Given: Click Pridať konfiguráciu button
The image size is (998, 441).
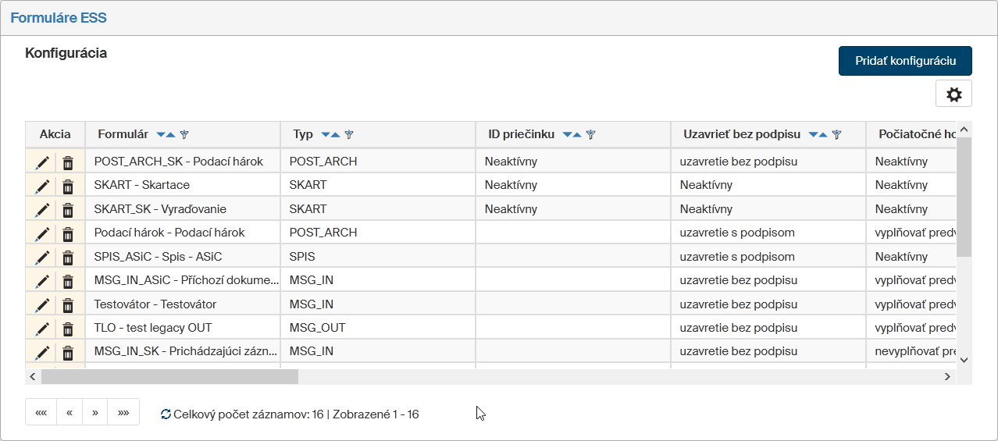Looking at the screenshot, I should (905, 61).
